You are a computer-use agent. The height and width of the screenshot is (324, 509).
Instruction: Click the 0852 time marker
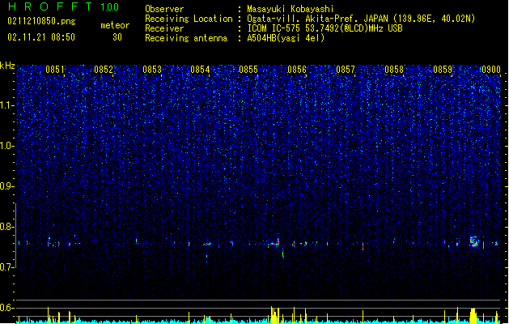pos(104,69)
